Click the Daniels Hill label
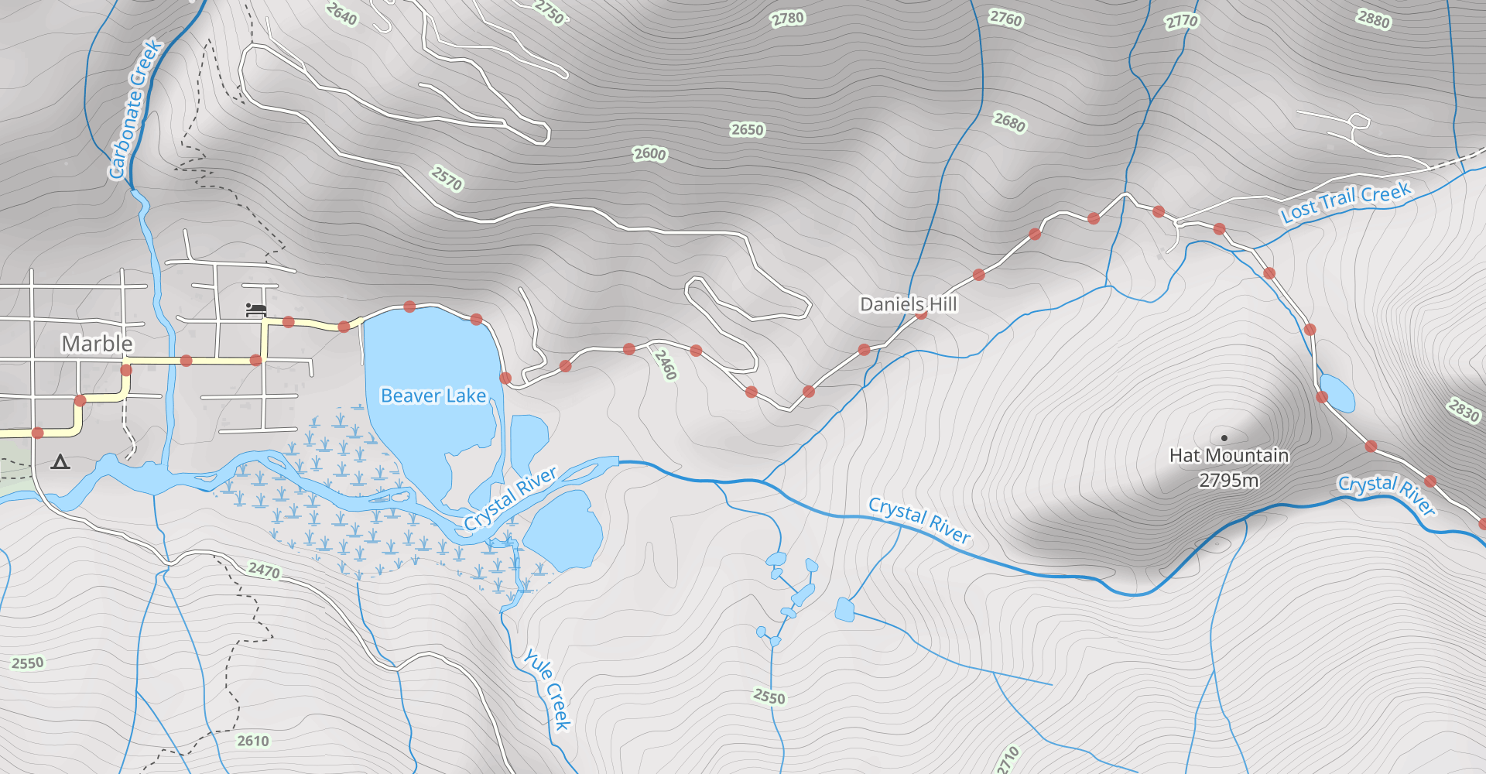Image resolution: width=1486 pixels, height=774 pixels. pyautogui.click(x=909, y=304)
